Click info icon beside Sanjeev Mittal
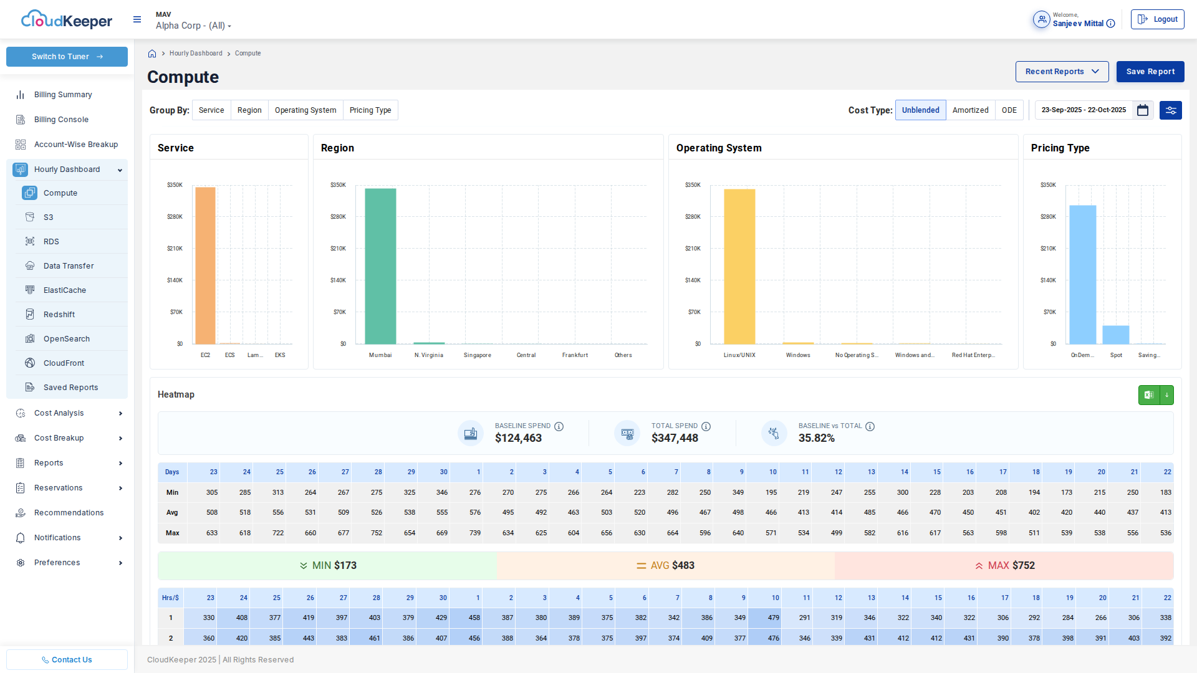The width and height of the screenshot is (1197, 673). (x=1110, y=24)
